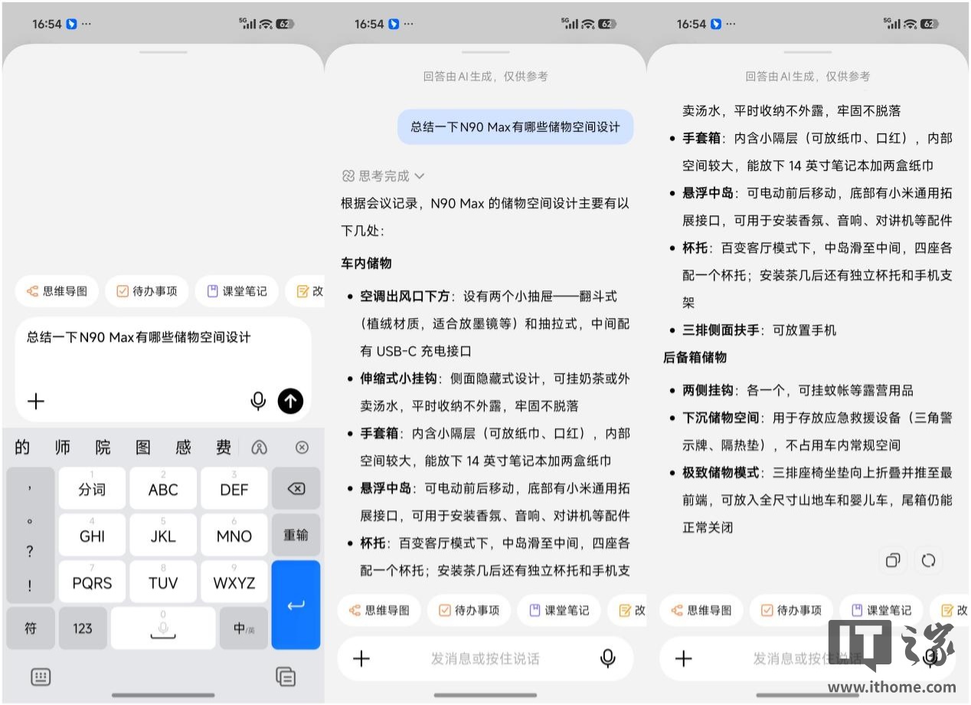Open the keyboard AI assistant icon

[x=260, y=448]
